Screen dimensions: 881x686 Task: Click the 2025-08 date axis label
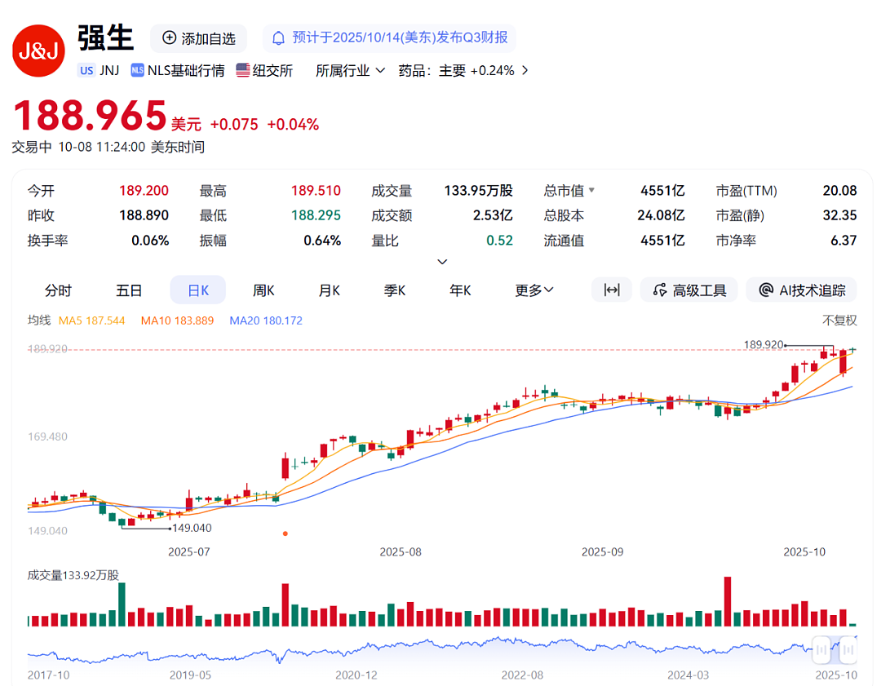click(400, 551)
